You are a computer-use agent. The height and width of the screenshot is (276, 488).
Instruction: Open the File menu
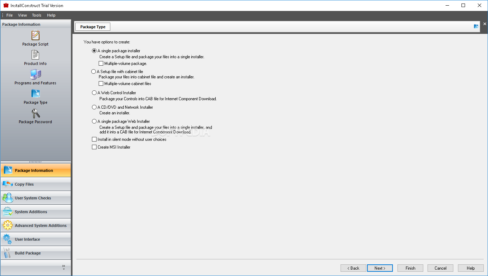[x=10, y=15]
